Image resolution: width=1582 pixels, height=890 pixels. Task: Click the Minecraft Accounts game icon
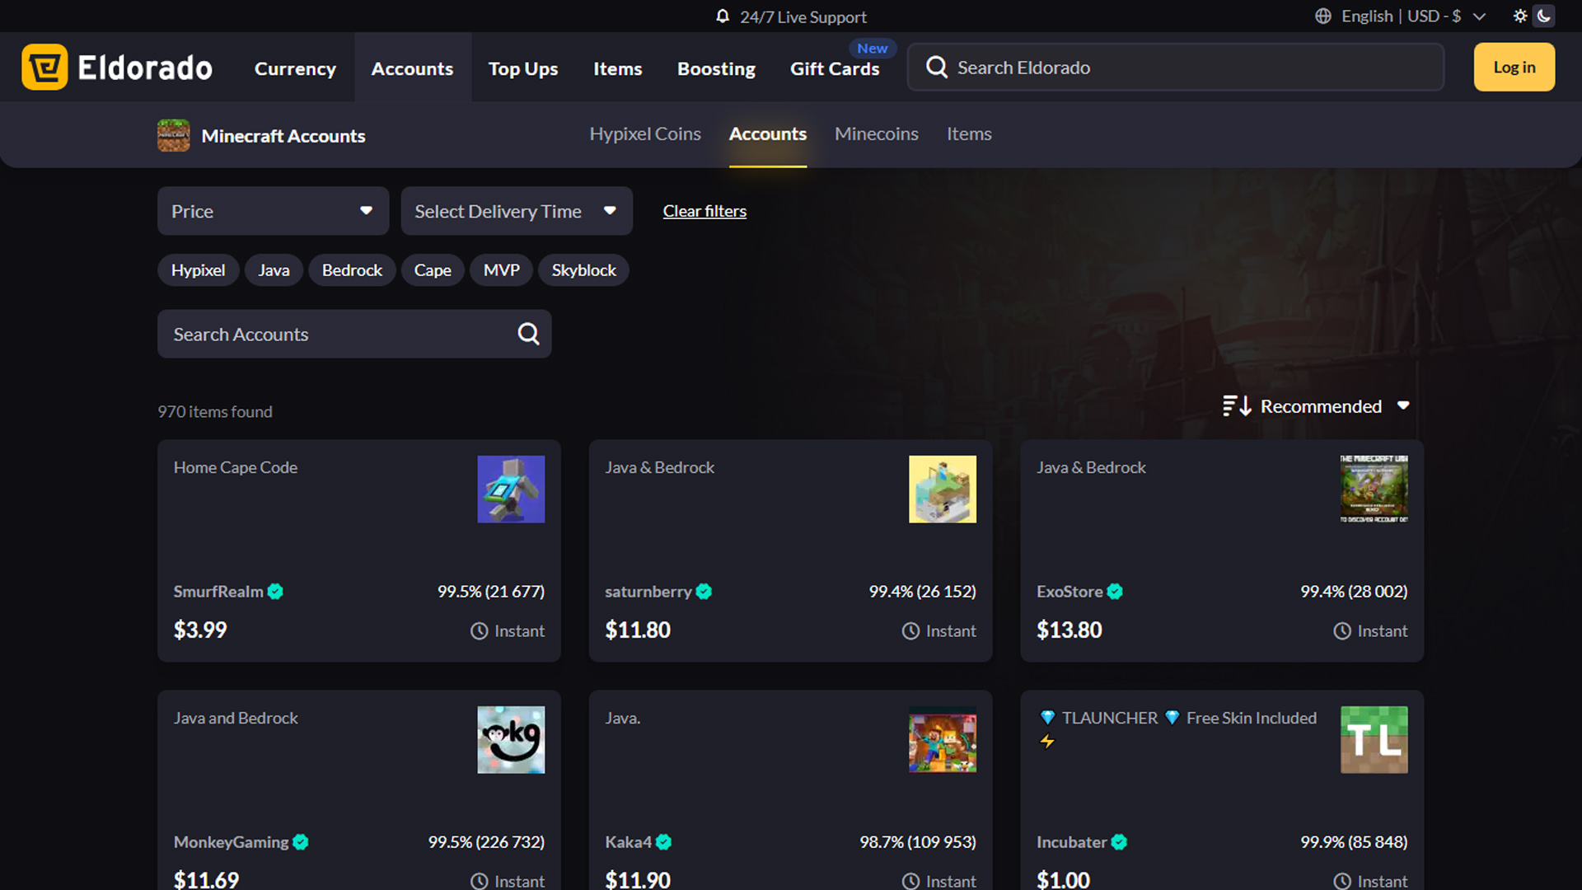click(x=173, y=135)
